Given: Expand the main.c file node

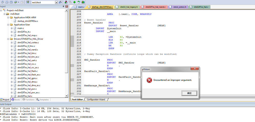Looking at the screenshot, I should [x=12, y=28].
